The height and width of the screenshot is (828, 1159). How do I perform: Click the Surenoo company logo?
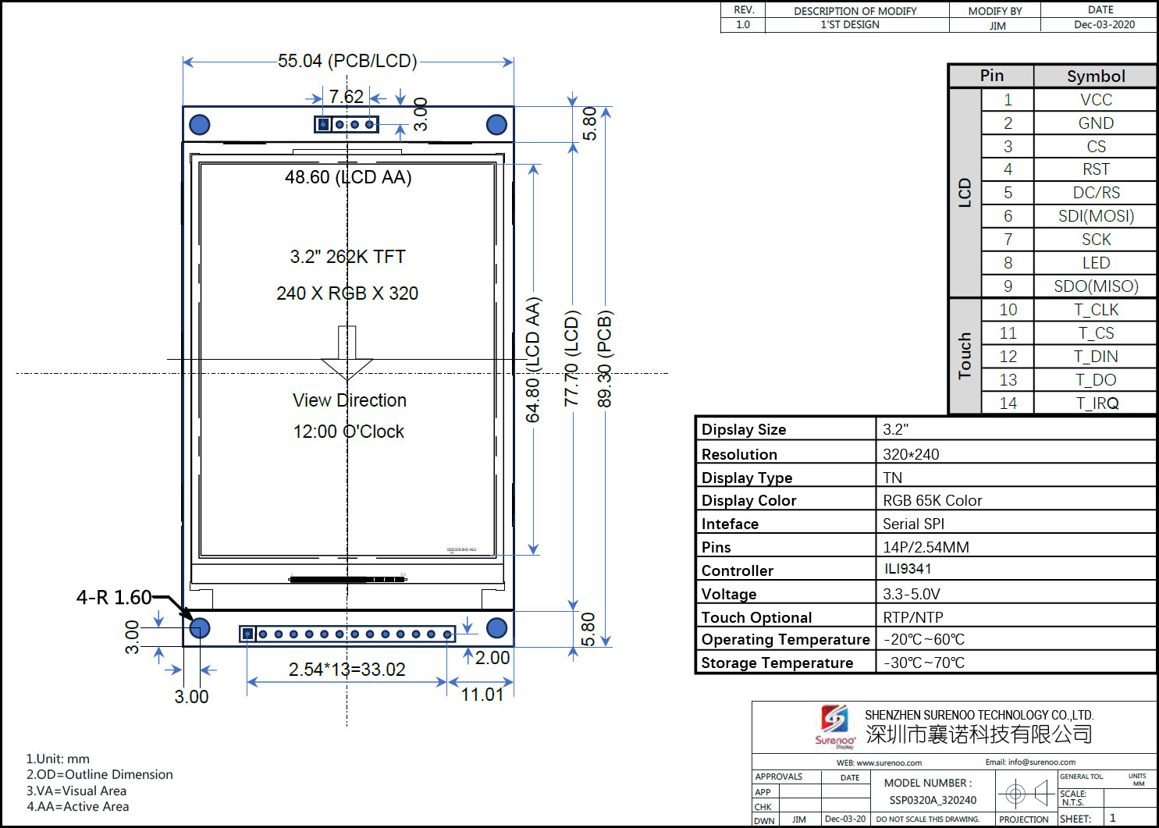point(834,723)
